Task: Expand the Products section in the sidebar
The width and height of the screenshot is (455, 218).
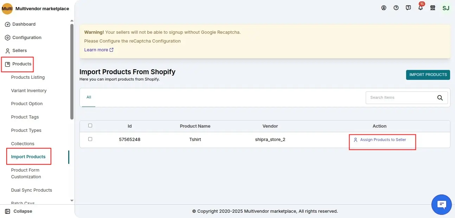Action: (x=21, y=64)
